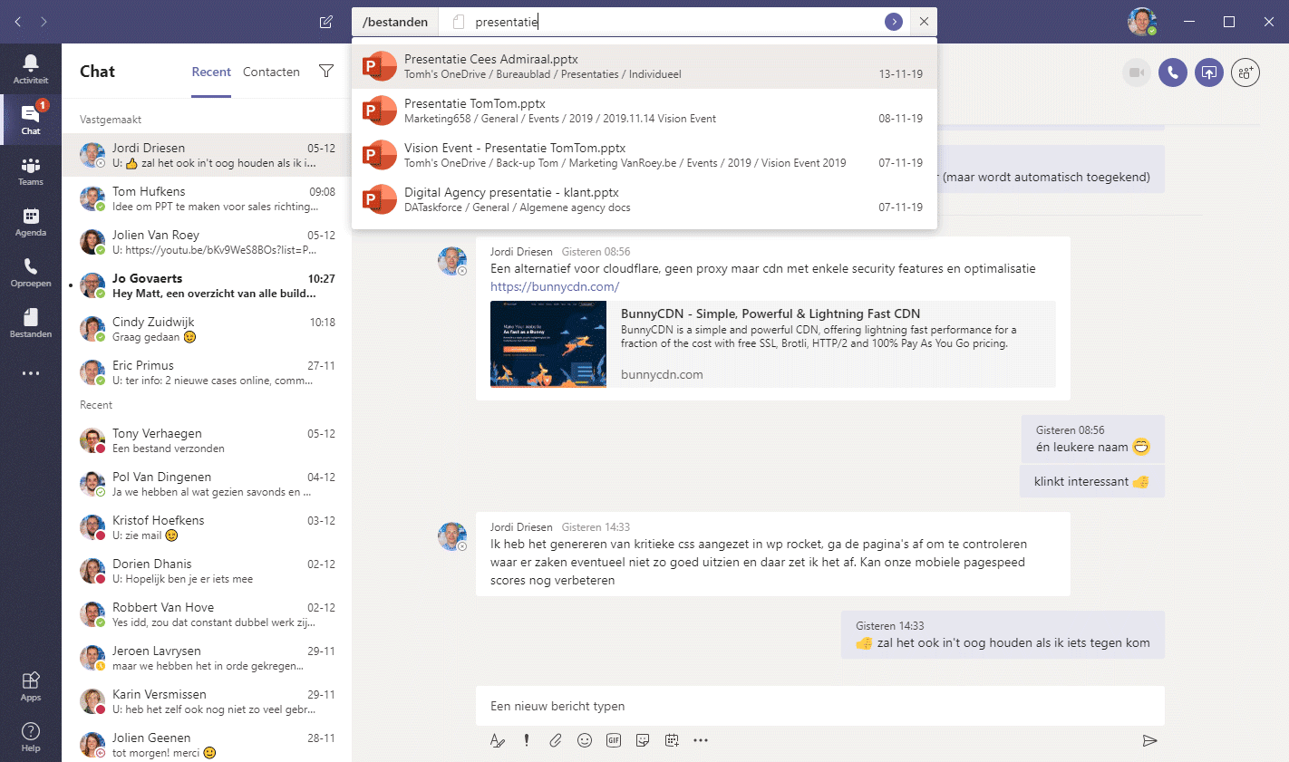
Task: Open the sticker picker
Action: [643, 740]
